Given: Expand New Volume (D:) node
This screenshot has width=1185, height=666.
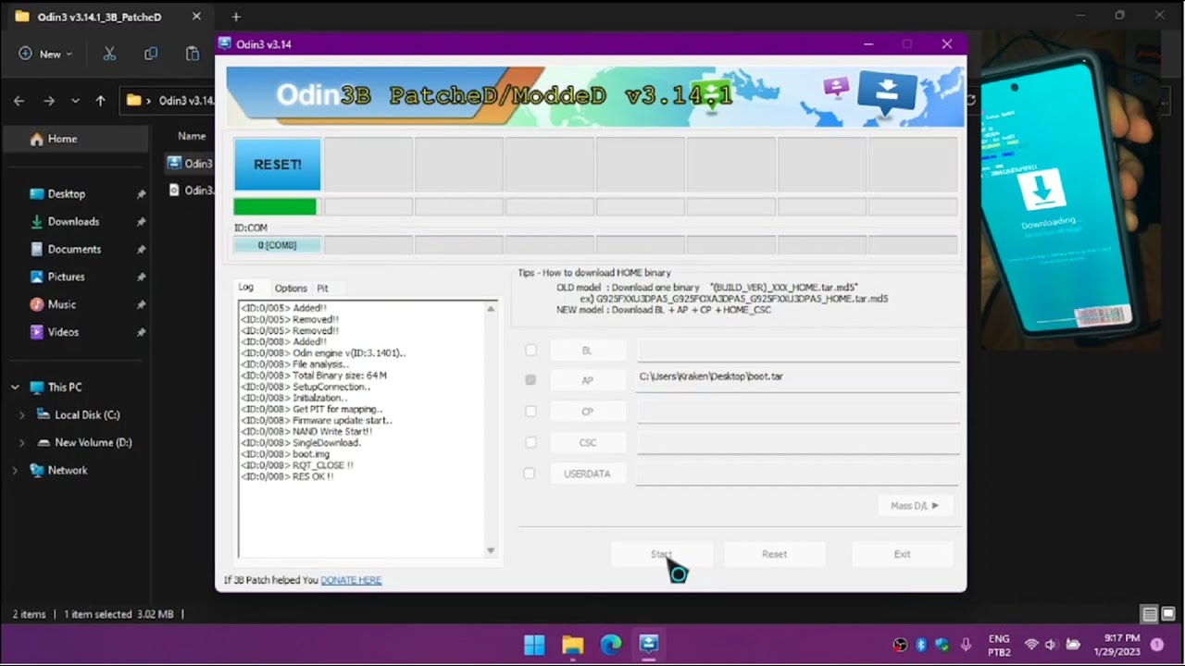Looking at the screenshot, I should (x=21, y=443).
